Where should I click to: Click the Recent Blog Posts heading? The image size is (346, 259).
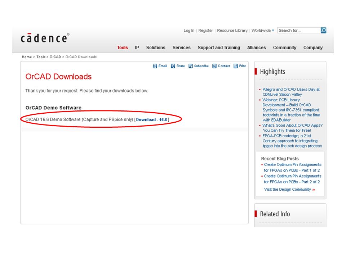point(280,159)
